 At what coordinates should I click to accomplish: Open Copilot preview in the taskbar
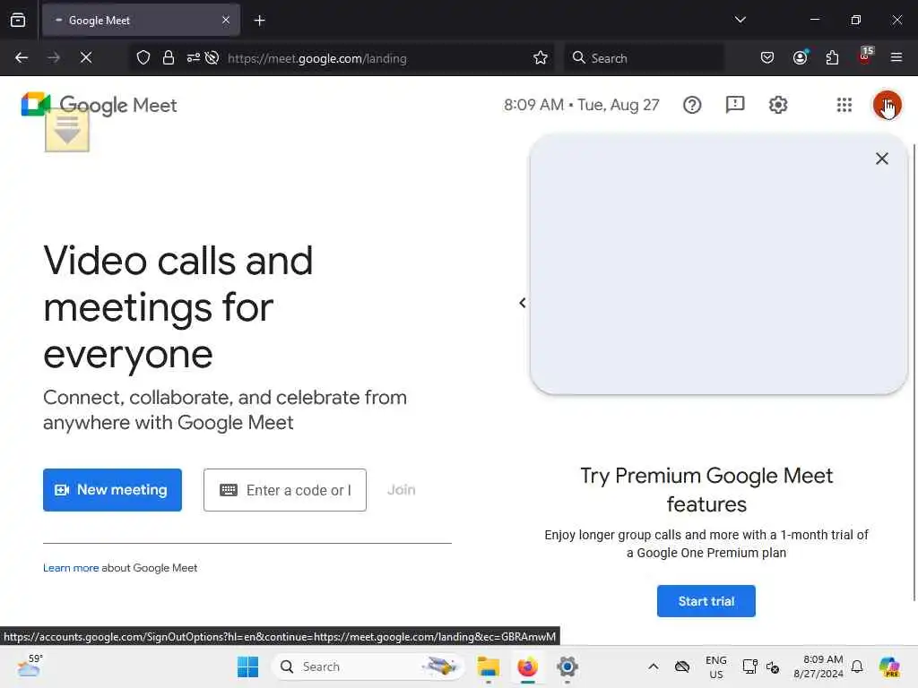(889, 666)
